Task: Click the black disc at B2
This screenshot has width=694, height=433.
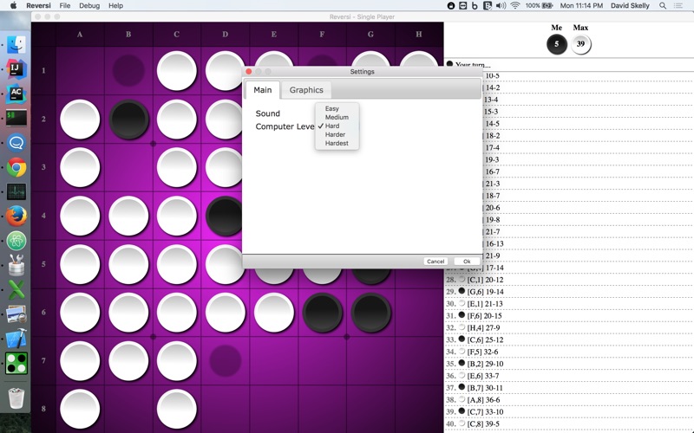Action: point(128,119)
